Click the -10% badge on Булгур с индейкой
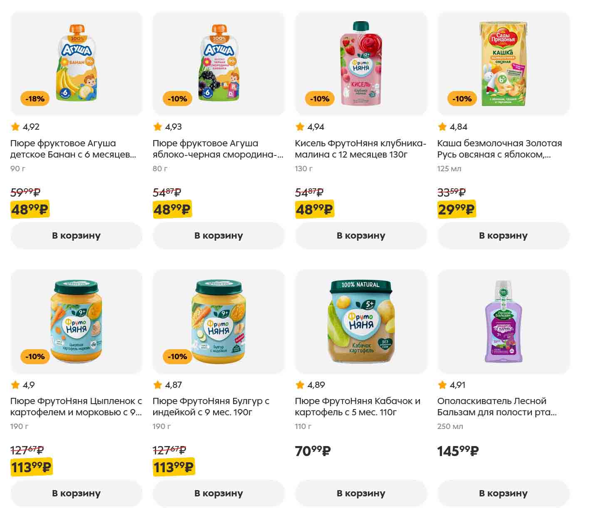591x508 pixels. 177,357
